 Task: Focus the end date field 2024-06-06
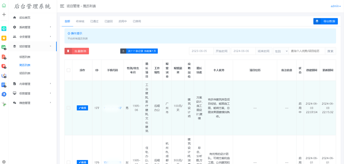coord(243,51)
